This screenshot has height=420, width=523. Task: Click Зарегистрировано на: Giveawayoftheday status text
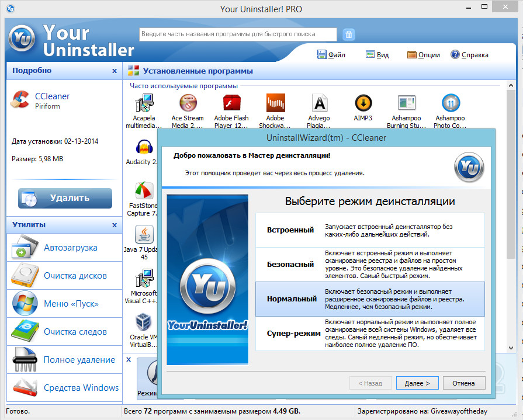click(x=422, y=411)
